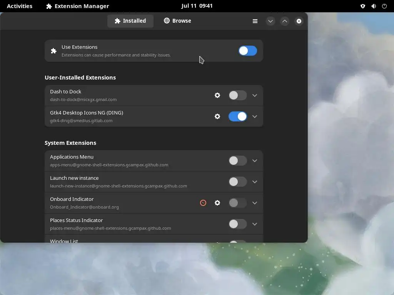394x295 pixels.
Task: Click the Places Status Indicator title
Action: pos(77,220)
